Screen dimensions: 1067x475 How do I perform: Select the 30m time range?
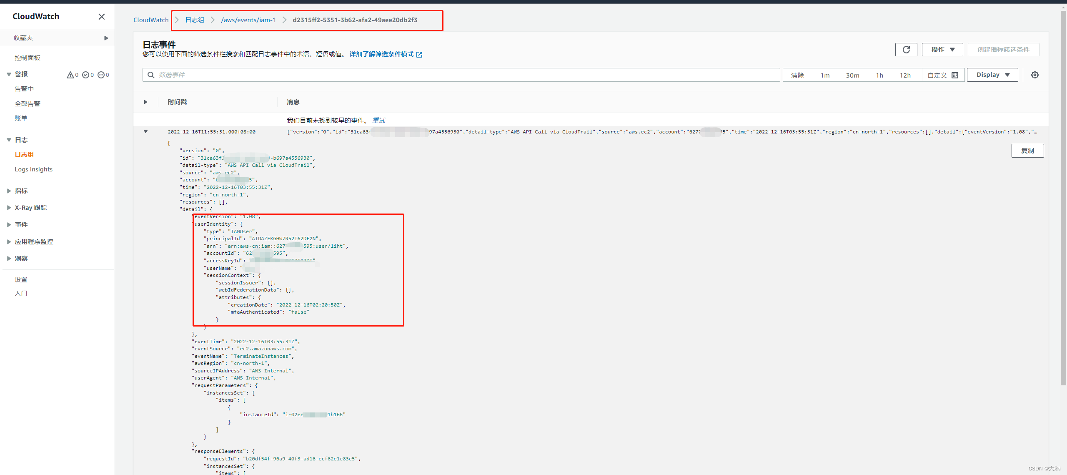[852, 75]
